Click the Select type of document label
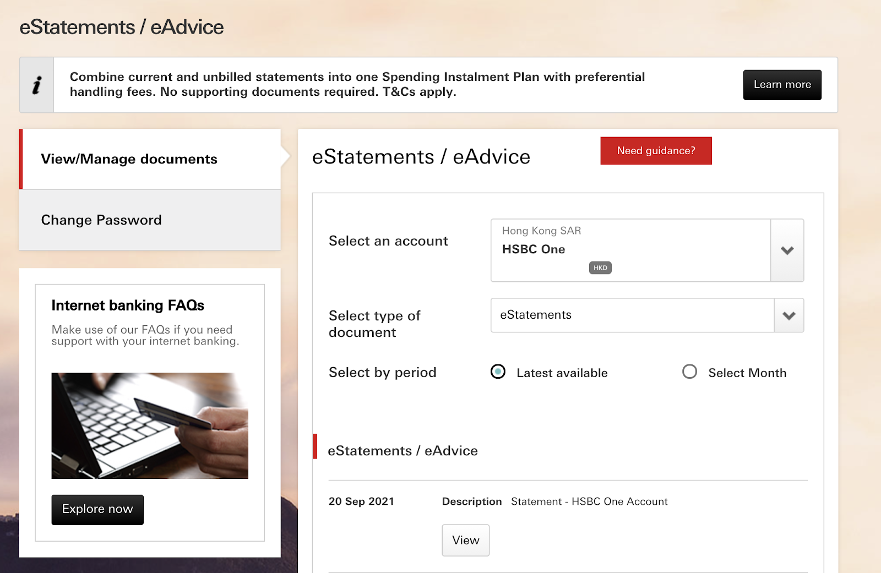This screenshot has width=881, height=573. (x=374, y=324)
